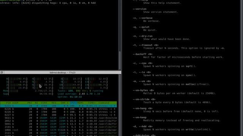Image resolution: width=243 pixels, height=136 pixels.
Task: Click '-c, --cpu <N>' option in man page
Action: click(143, 63)
